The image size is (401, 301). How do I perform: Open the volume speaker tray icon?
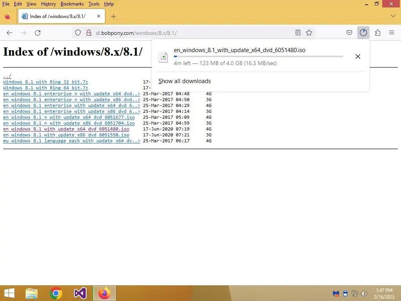(x=364, y=293)
